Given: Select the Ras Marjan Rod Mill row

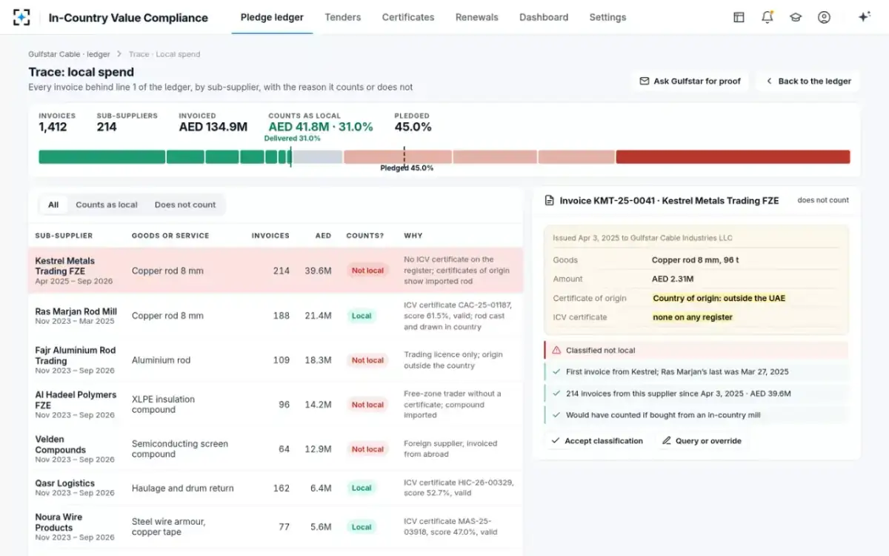Looking at the screenshot, I should [x=276, y=315].
